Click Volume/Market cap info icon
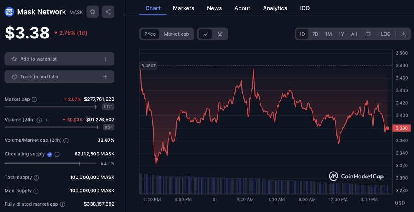The height and width of the screenshot is (212, 414). [66, 141]
